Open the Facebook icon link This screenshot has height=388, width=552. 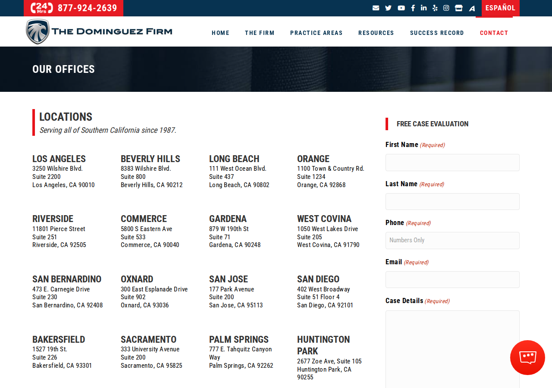413,8
